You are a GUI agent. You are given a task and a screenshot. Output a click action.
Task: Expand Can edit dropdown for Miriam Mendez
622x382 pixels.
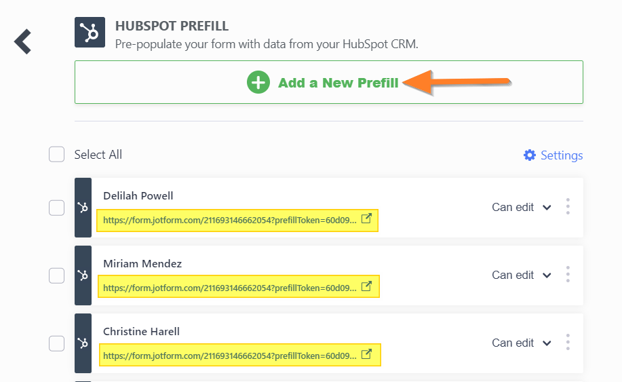pos(522,275)
